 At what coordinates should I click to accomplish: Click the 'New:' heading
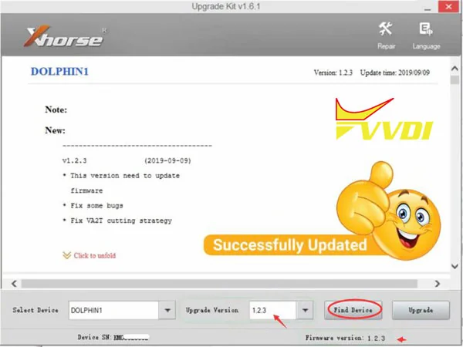pos(56,130)
